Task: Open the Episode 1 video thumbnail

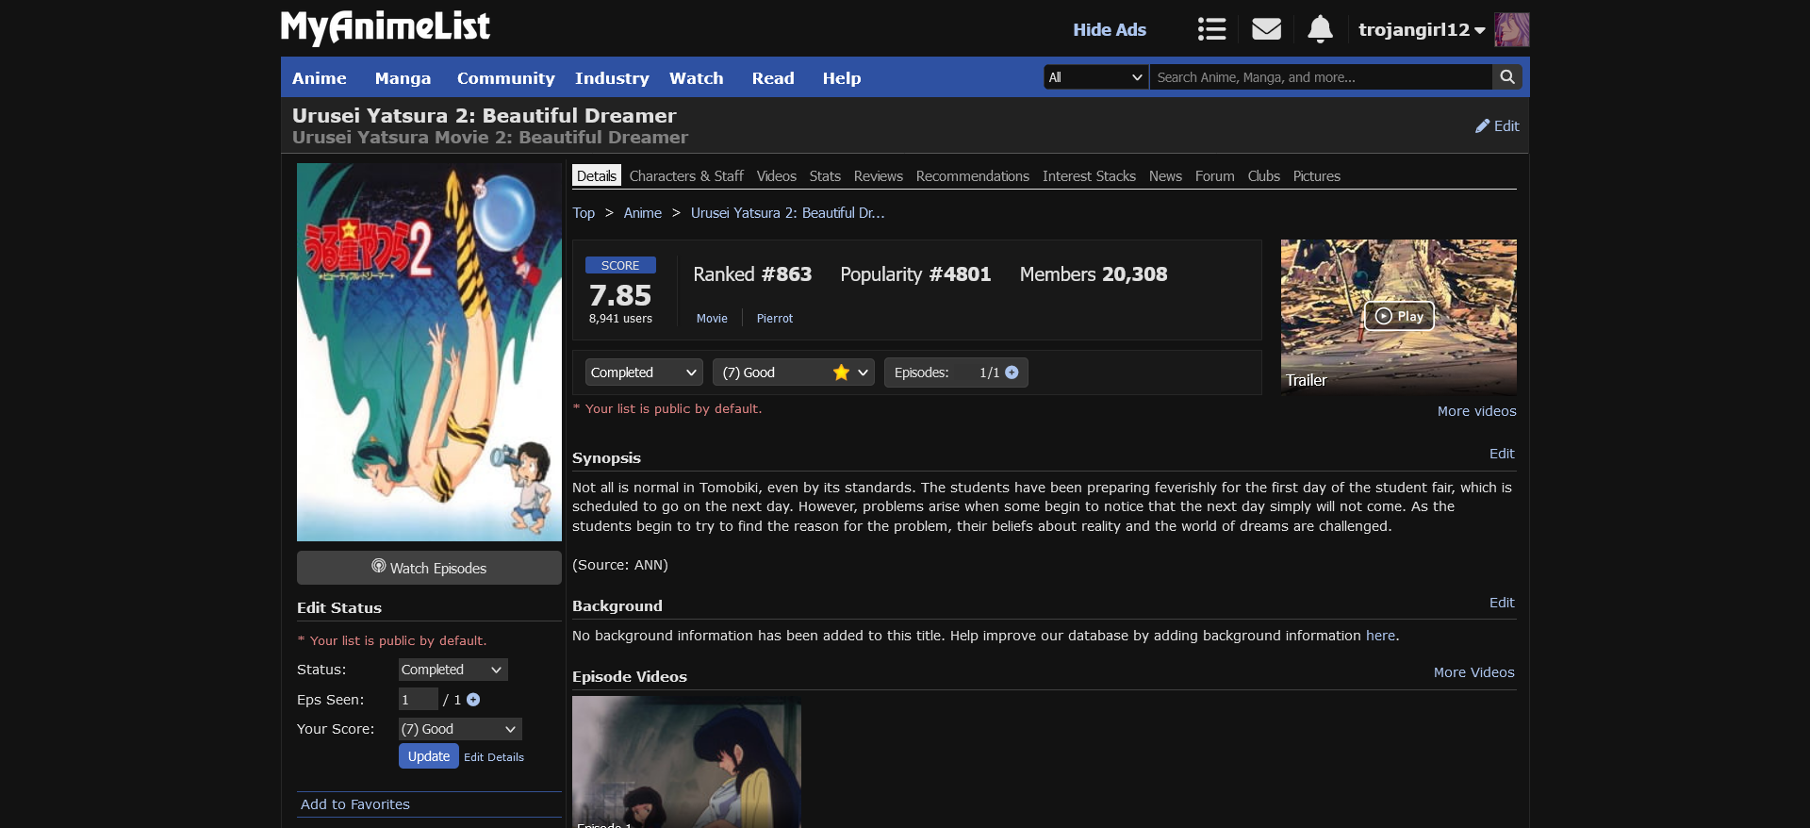Action: pyautogui.click(x=686, y=762)
